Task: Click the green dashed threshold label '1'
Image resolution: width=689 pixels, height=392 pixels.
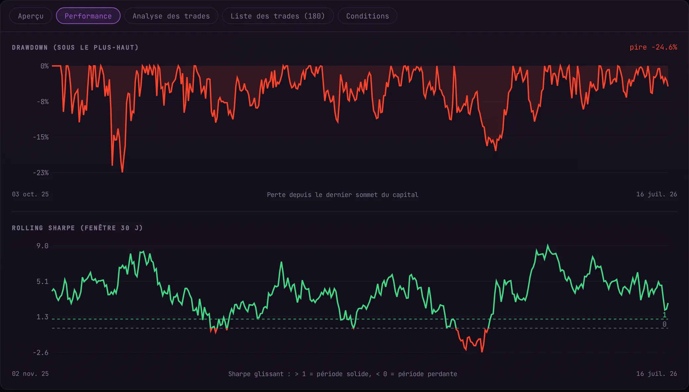Action: pyautogui.click(x=664, y=315)
